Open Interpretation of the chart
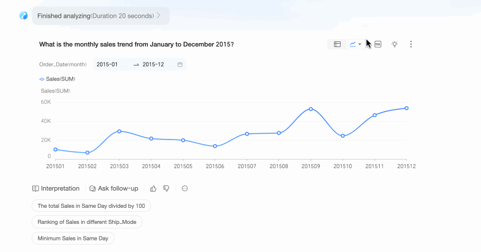 click(x=56, y=189)
